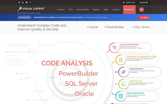The width and height of the screenshot is (167, 104).
Task: Open the Facebook social icon
Action: click(x=30, y=2)
